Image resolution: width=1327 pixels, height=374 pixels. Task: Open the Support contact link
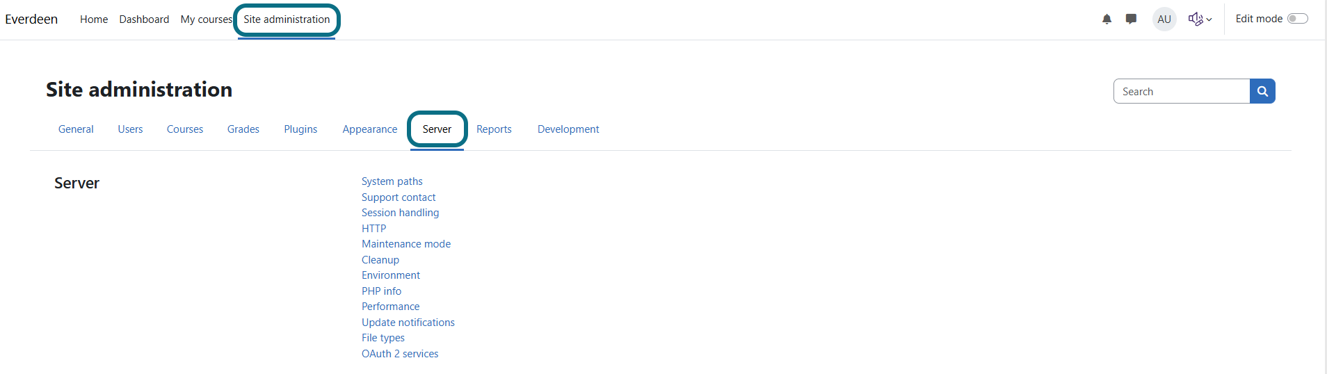pos(399,197)
